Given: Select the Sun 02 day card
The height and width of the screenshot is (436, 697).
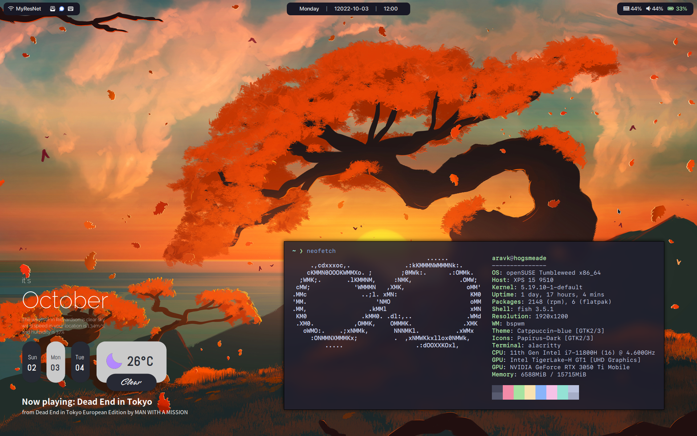Looking at the screenshot, I should coord(32,363).
